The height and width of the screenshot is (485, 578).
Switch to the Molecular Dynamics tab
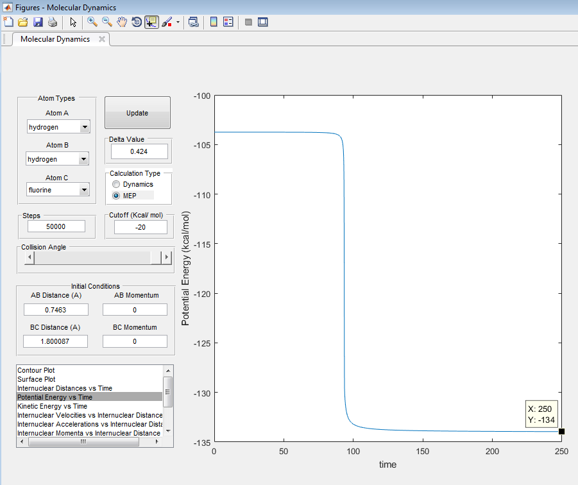(55, 39)
